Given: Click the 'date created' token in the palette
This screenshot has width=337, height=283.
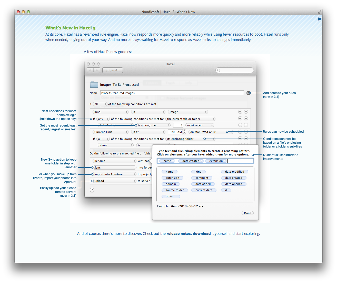Looking at the screenshot, I should (x=234, y=178).
